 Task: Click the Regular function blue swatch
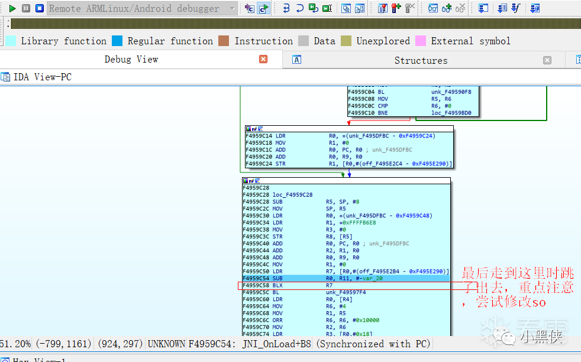117,41
